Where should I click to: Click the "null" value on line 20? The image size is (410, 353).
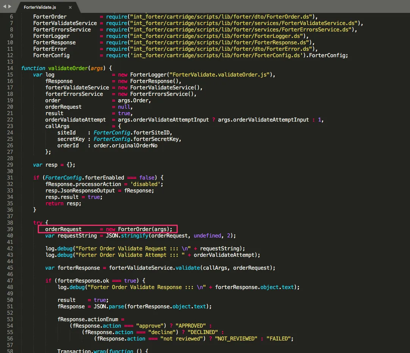pos(124,107)
